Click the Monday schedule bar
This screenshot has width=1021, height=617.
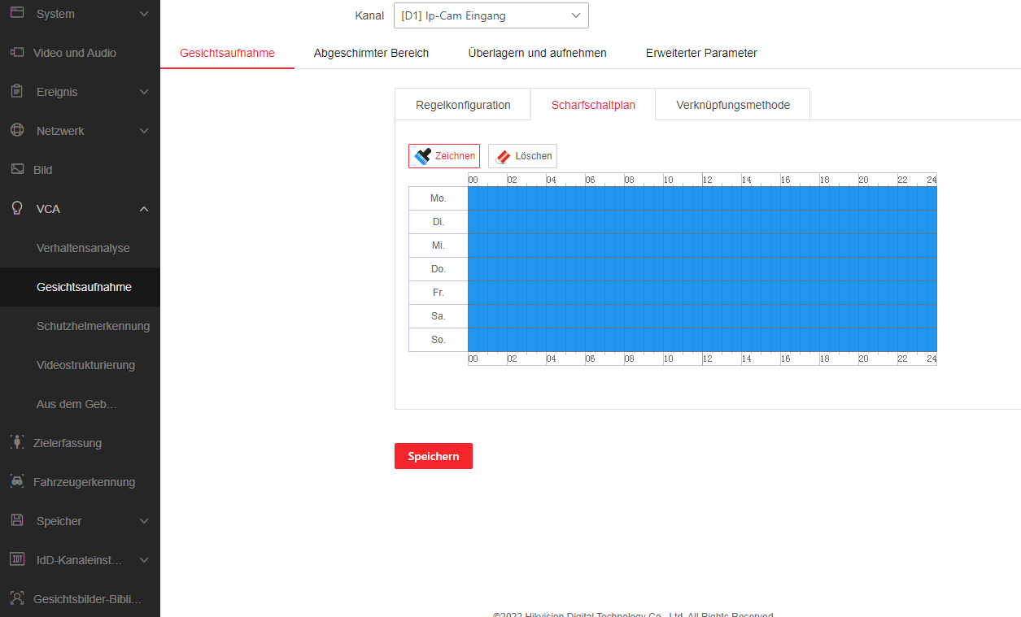coord(701,198)
